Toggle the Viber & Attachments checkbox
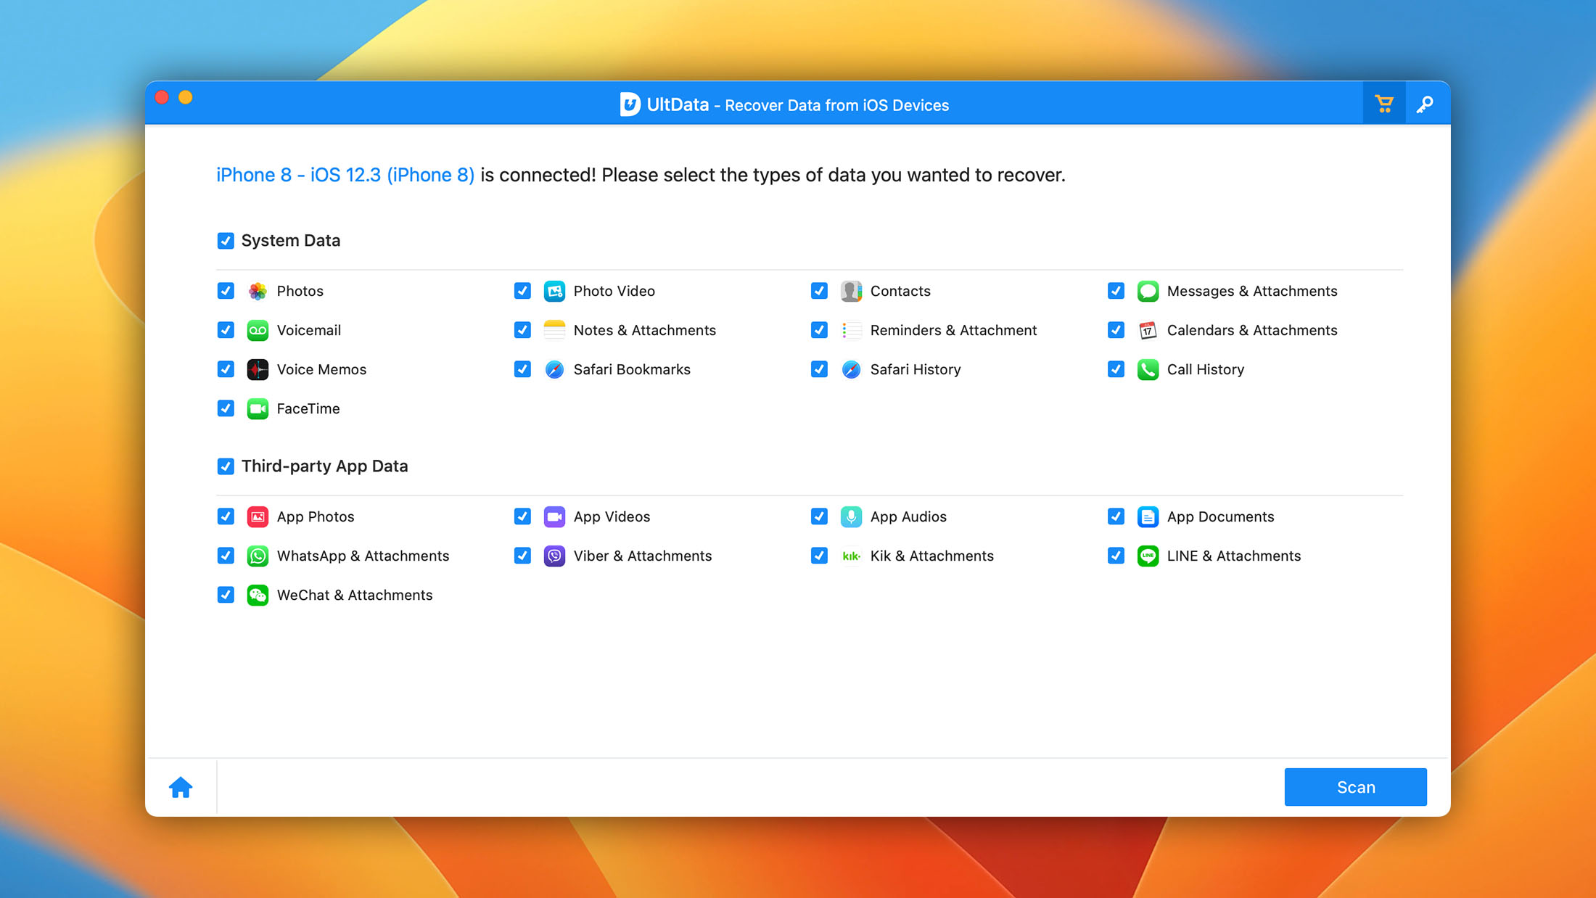 (x=522, y=556)
